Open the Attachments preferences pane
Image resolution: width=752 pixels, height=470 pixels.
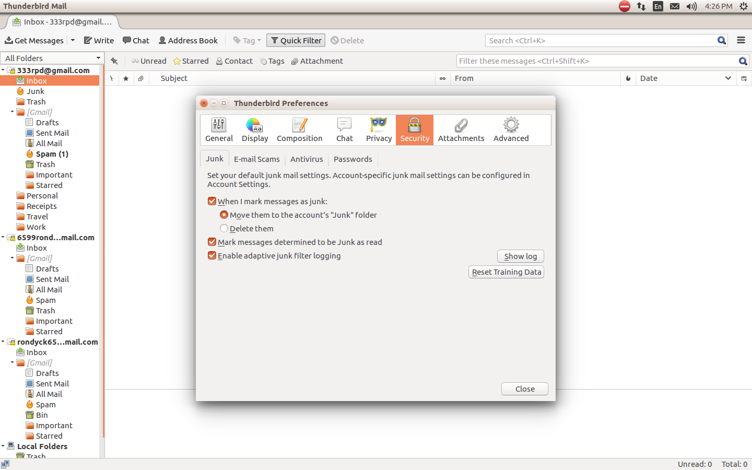[x=461, y=130]
